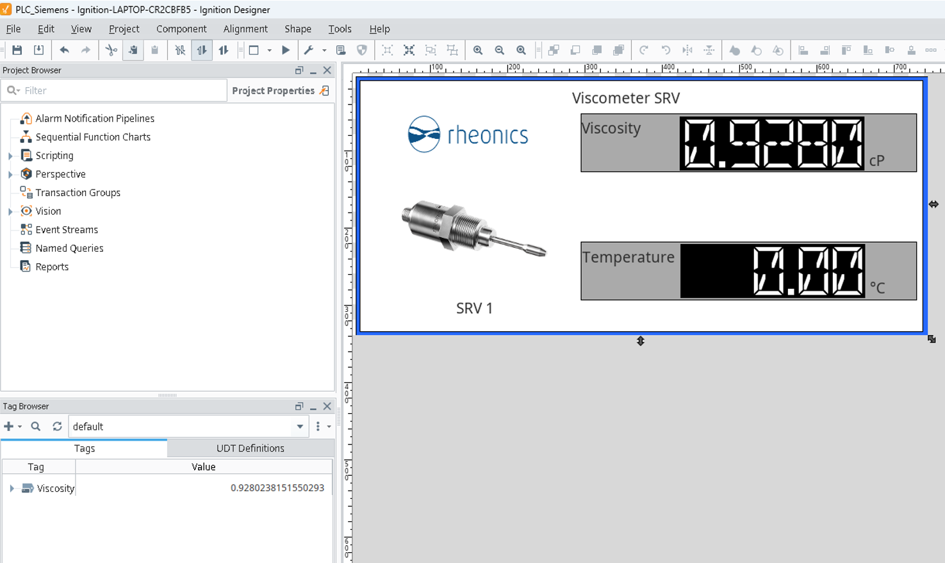Open the File menu

click(13, 29)
